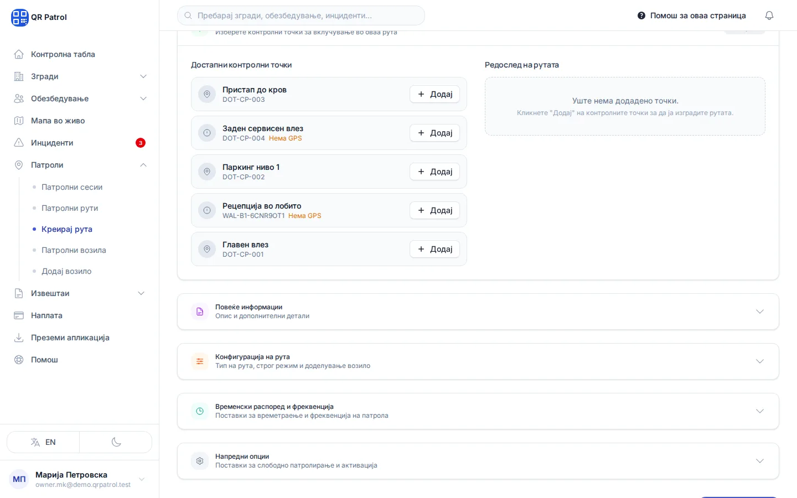Add Главен влез checkpoint to the route
This screenshot has width=797, height=498.
pyautogui.click(x=435, y=249)
